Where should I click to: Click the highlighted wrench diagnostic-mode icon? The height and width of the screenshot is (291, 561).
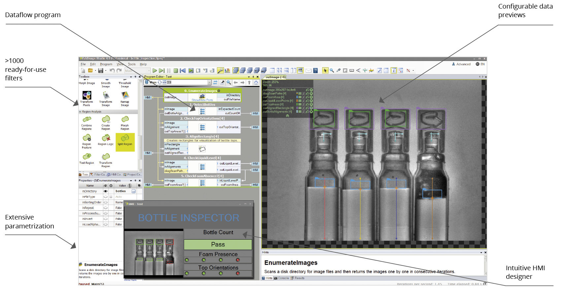220,71
